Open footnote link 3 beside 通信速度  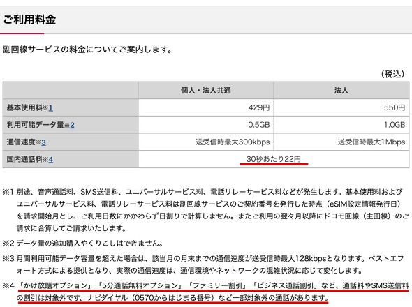click(43, 142)
